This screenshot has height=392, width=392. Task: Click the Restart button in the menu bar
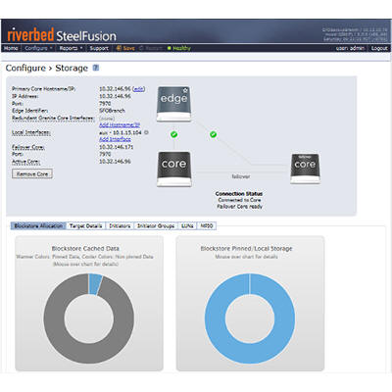coord(151,48)
